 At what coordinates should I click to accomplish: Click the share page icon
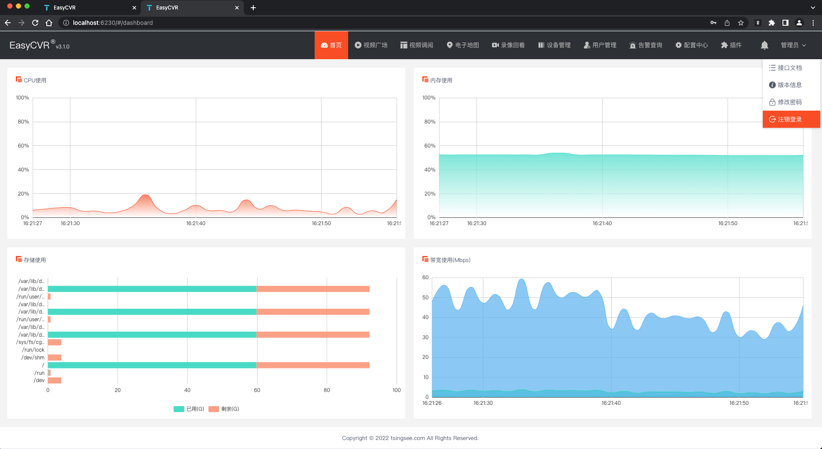point(727,23)
